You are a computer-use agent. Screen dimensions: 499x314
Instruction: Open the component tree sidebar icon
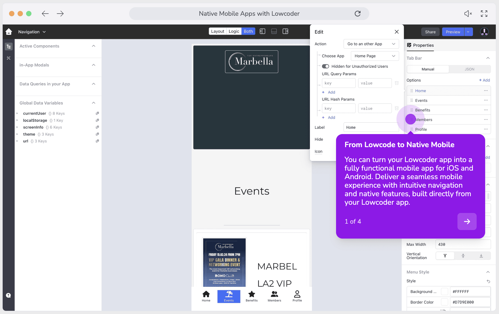[9, 47]
